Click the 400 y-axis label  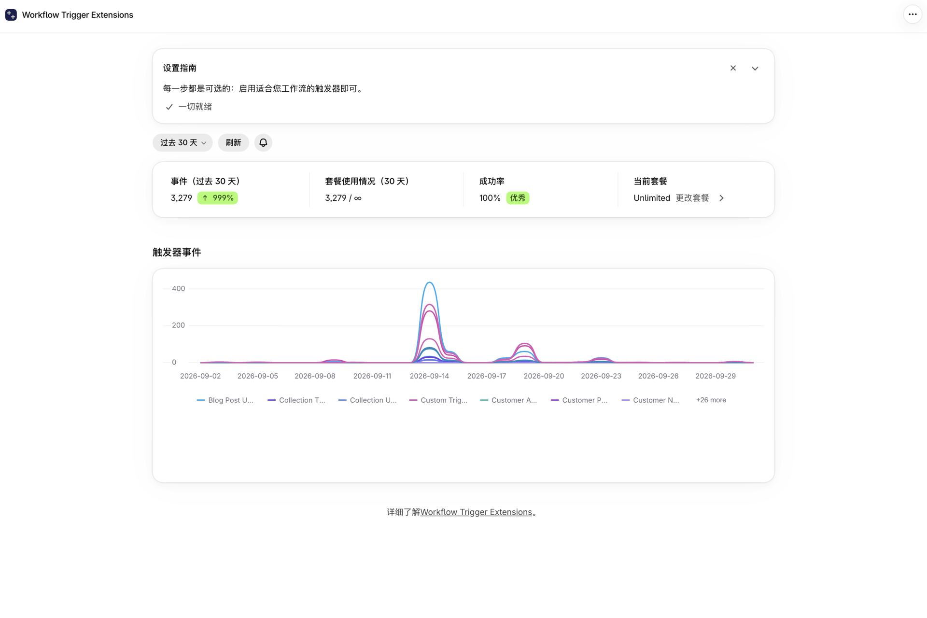coord(179,289)
